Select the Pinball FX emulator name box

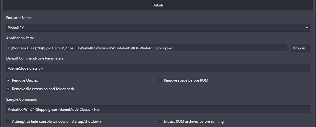tap(158, 28)
